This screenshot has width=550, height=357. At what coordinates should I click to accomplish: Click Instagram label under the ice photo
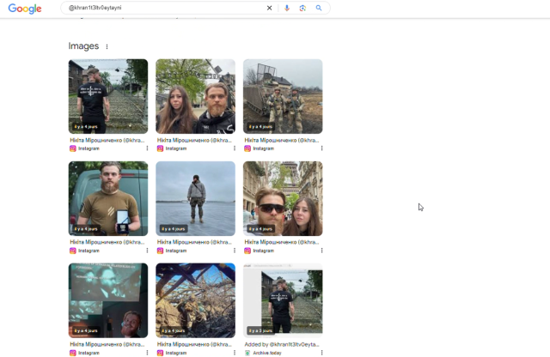click(176, 251)
